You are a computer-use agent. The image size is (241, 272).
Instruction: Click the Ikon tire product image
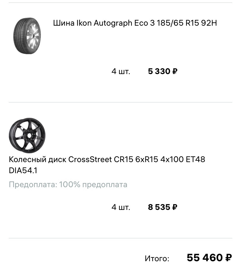27,36
